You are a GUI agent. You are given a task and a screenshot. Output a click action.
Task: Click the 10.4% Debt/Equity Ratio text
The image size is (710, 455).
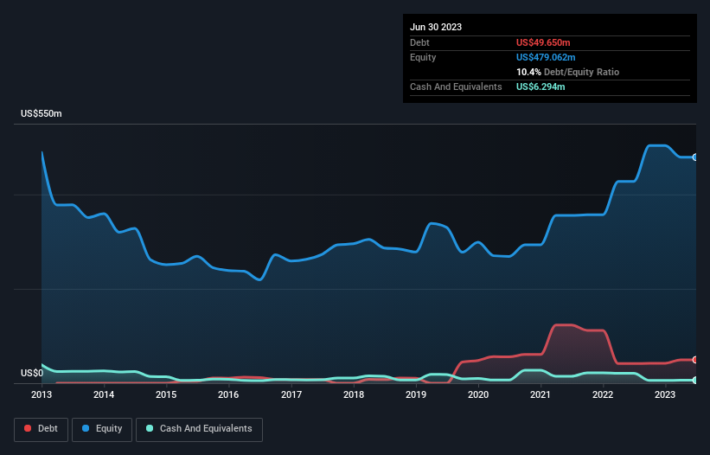click(x=568, y=72)
